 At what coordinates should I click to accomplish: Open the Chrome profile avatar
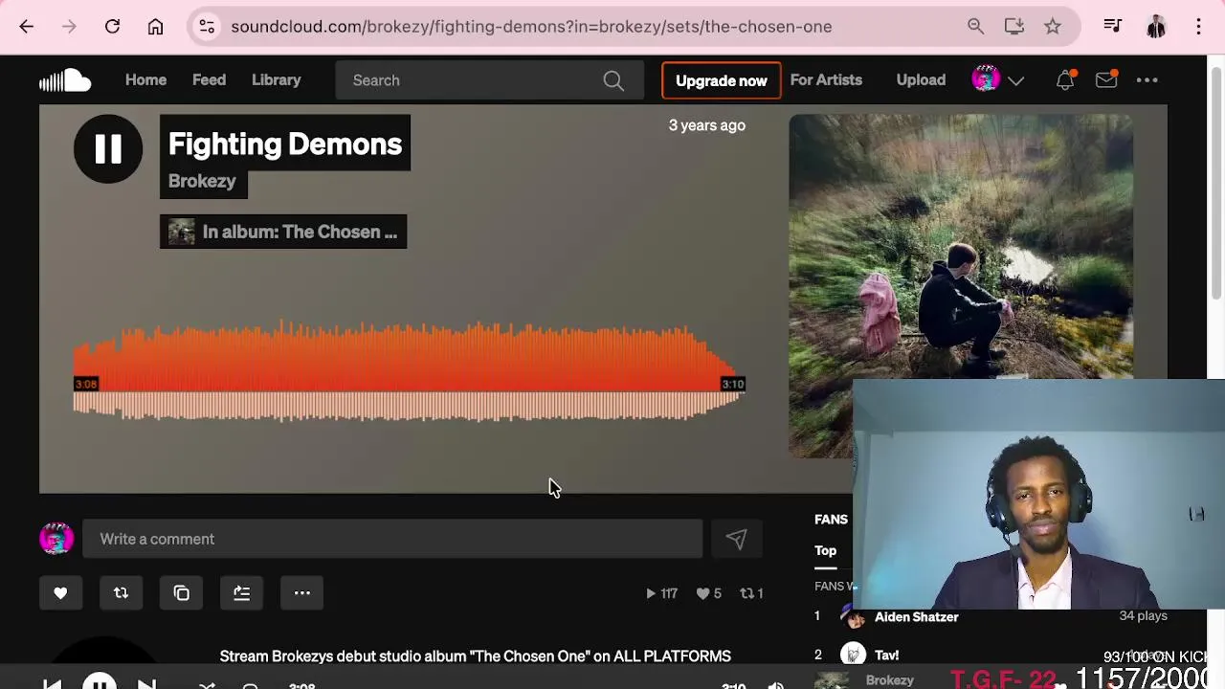point(1156,27)
